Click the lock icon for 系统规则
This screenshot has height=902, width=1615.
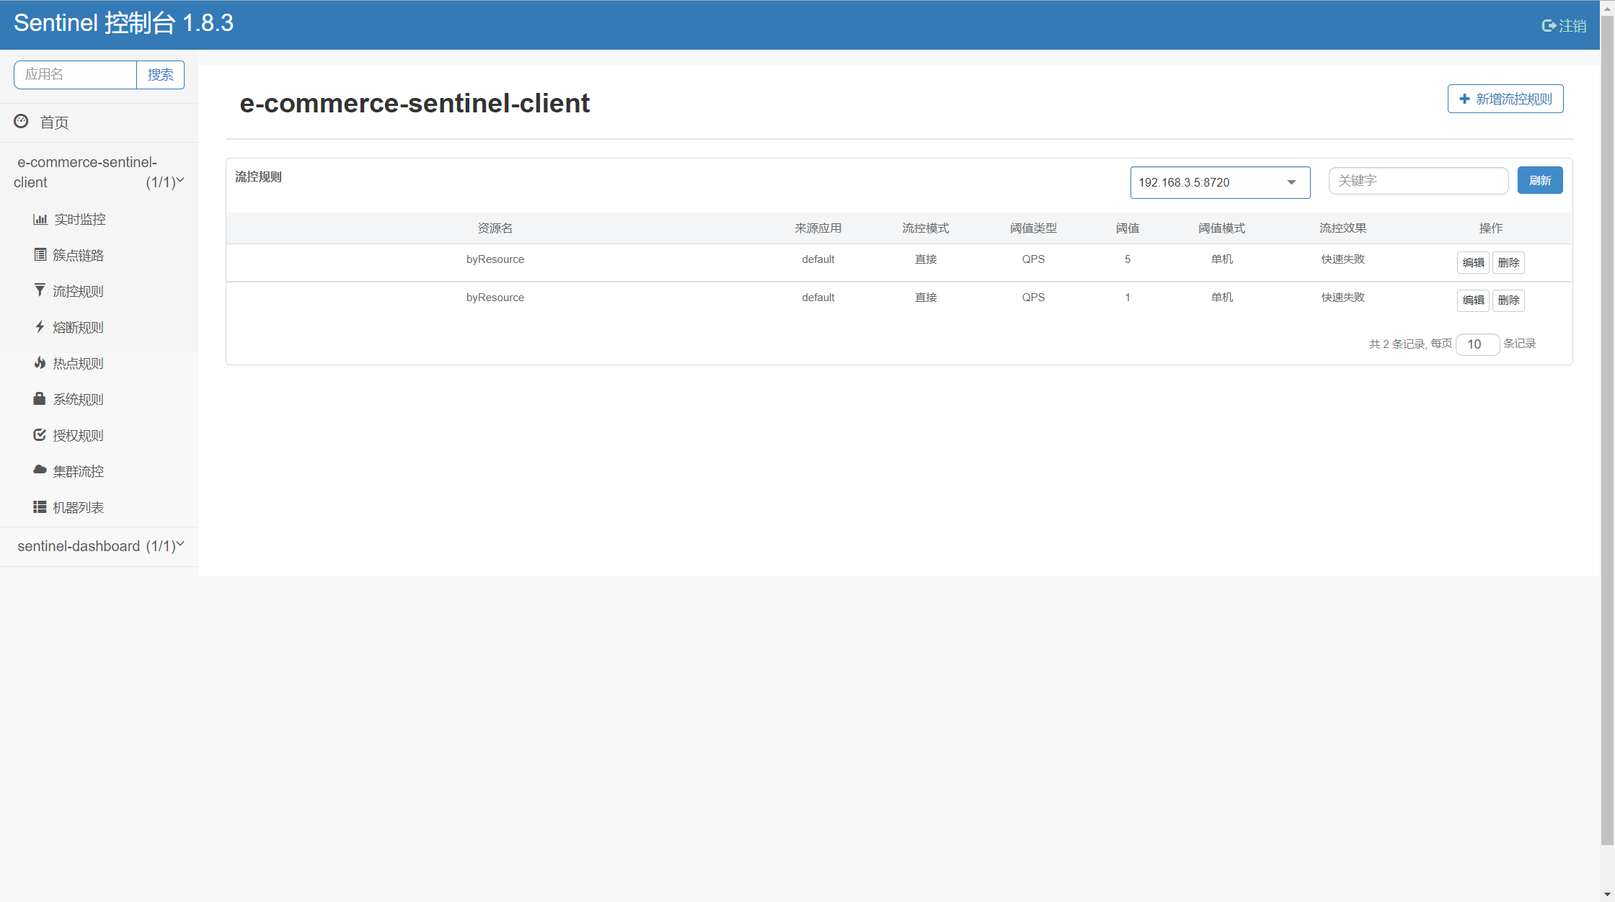click(x=40, y=398)
